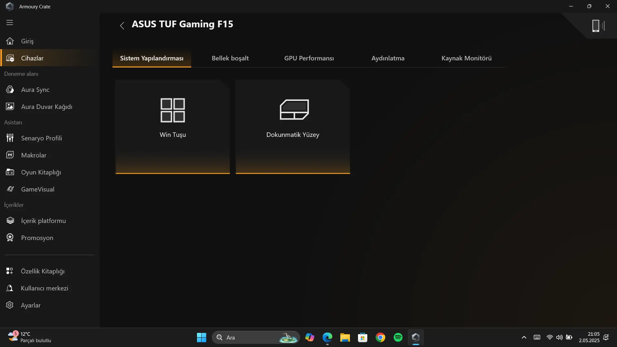Image resolution: width=617 pixels, height=347 pixels.
Task: Open the Promosyon badge icon
Action: point(10,238)
